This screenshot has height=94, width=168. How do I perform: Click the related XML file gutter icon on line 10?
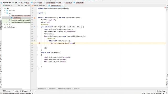click(34, 17)
